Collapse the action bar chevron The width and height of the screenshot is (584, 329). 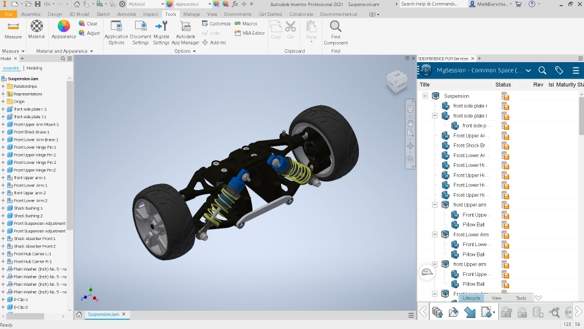(538, 298)
